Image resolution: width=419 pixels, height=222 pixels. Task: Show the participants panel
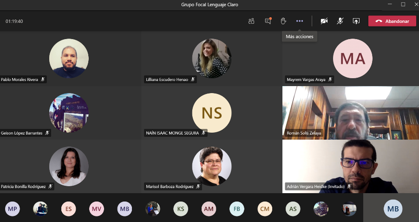click(x=251, y=21)
